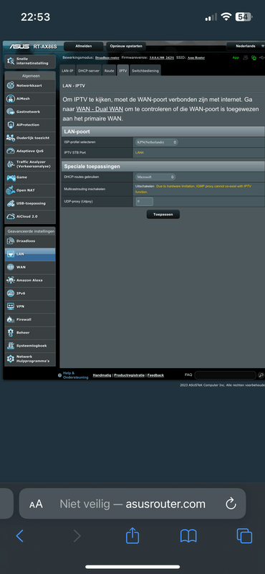
Task: Click the green network status icon in header
Action: (x=254, y=58)
